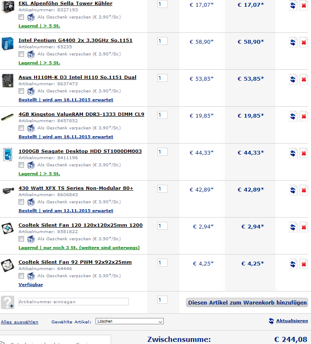
Task: Open Kingston ValueRAM product thumbnail
Action: point(7,117)
